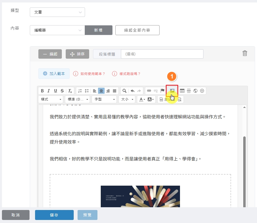
Task: Click the 加入範本 button
Action: [54, 74]
